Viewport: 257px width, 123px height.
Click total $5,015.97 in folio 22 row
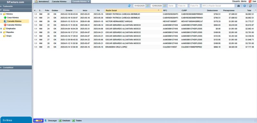250,25
